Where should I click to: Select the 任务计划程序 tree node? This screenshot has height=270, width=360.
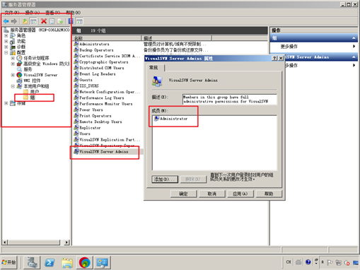pyautogui.click(x=36, y=58)
